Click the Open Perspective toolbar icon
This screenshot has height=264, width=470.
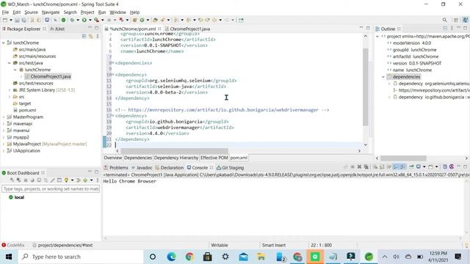pos(456,20)
